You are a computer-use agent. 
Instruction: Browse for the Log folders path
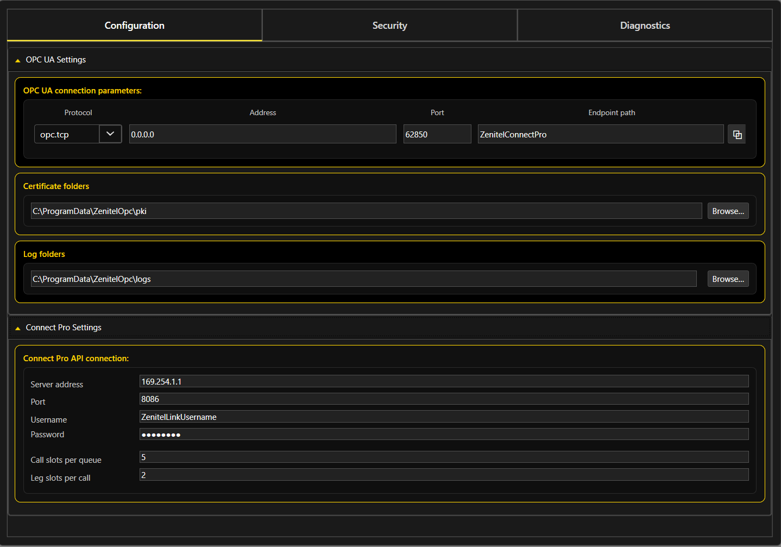pos(728,279)
